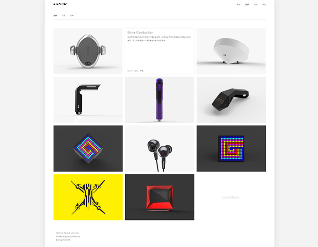The width and height of the screenshot is (318, 247).
Task: Open the last top navigation menu item
Action: 264,5
